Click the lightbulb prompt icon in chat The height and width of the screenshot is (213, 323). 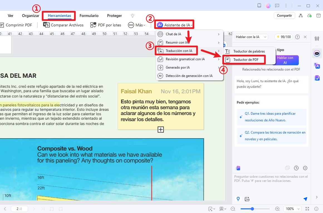click(x=238, y=199)
